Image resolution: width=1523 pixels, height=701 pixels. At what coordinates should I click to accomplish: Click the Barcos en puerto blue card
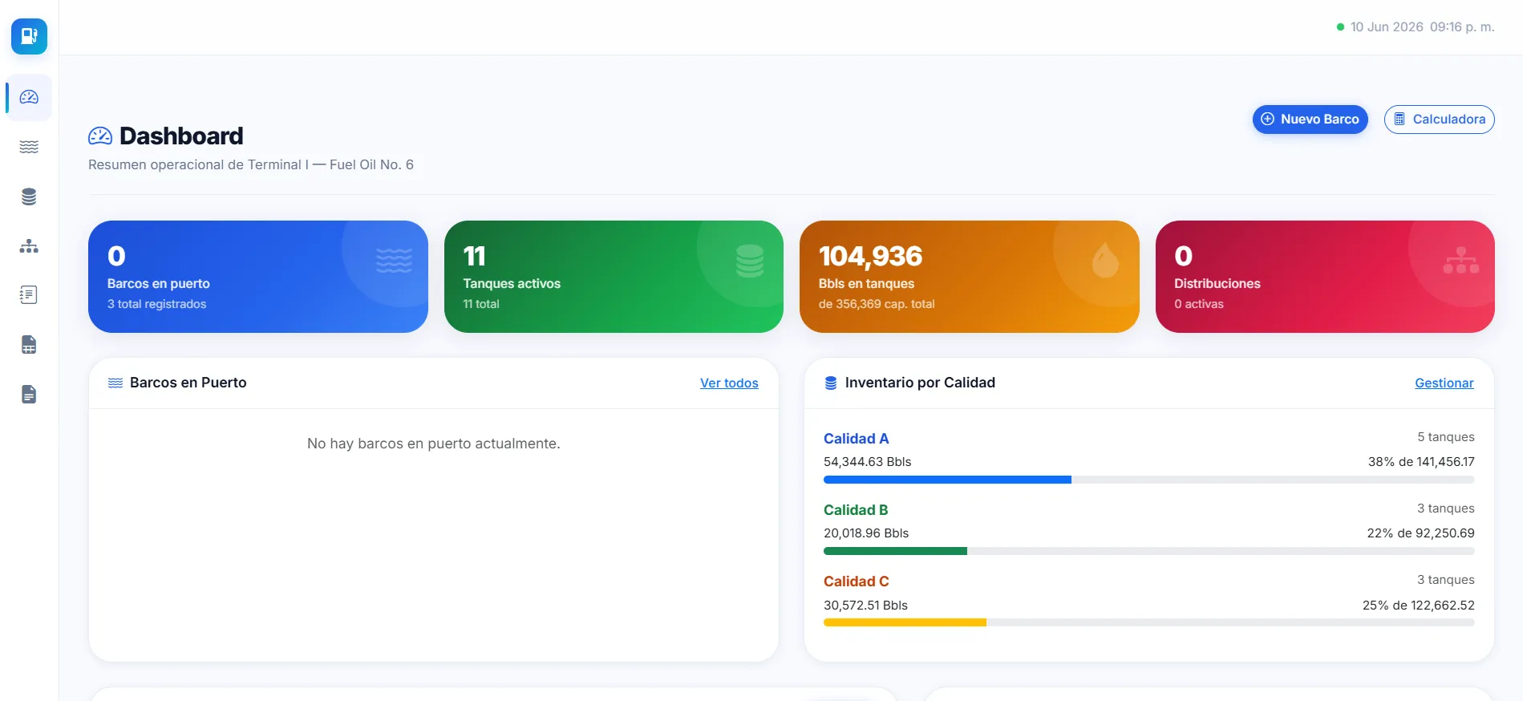point(258,277)
